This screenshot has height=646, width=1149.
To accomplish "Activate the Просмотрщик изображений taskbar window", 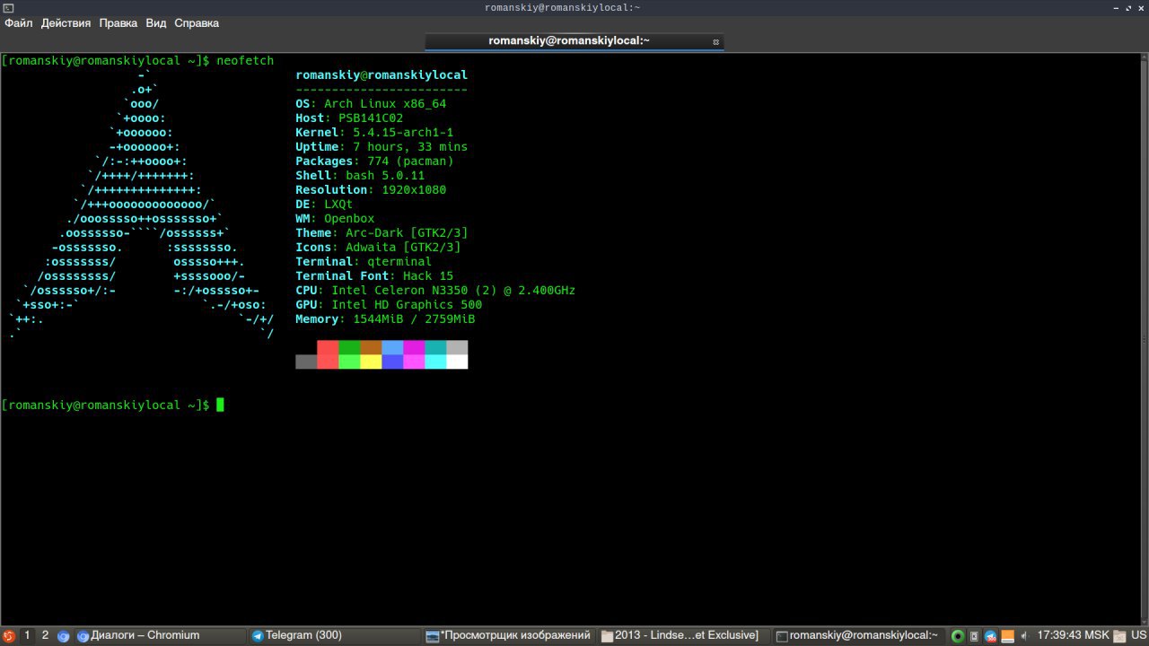I will click(509, 635).
